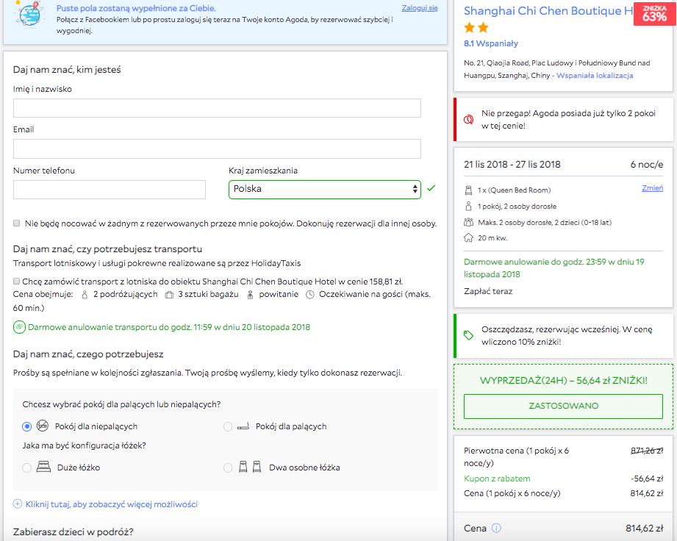
Task: Click 'Zapłać teraz' text
Action: point(488,291)
